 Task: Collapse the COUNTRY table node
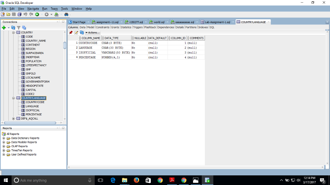[x=13, y=32]
